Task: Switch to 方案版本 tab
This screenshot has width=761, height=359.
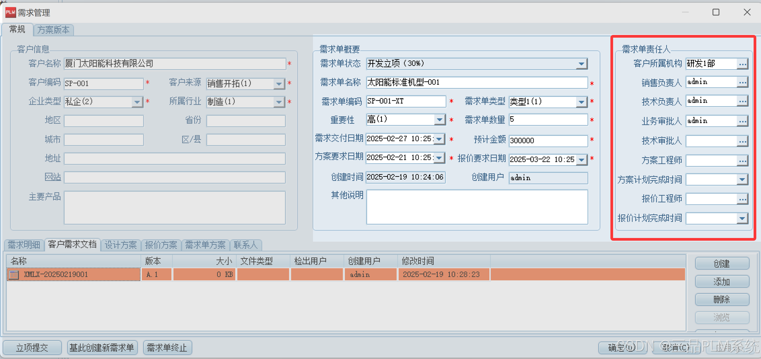Action: point(53,30)
